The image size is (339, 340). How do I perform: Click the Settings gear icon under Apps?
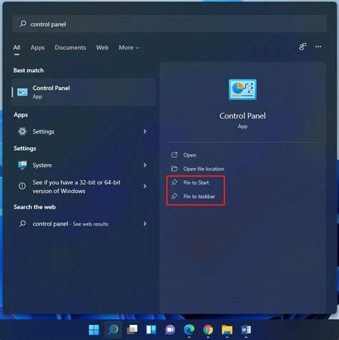pyautogui.click(x=22, y=131)
